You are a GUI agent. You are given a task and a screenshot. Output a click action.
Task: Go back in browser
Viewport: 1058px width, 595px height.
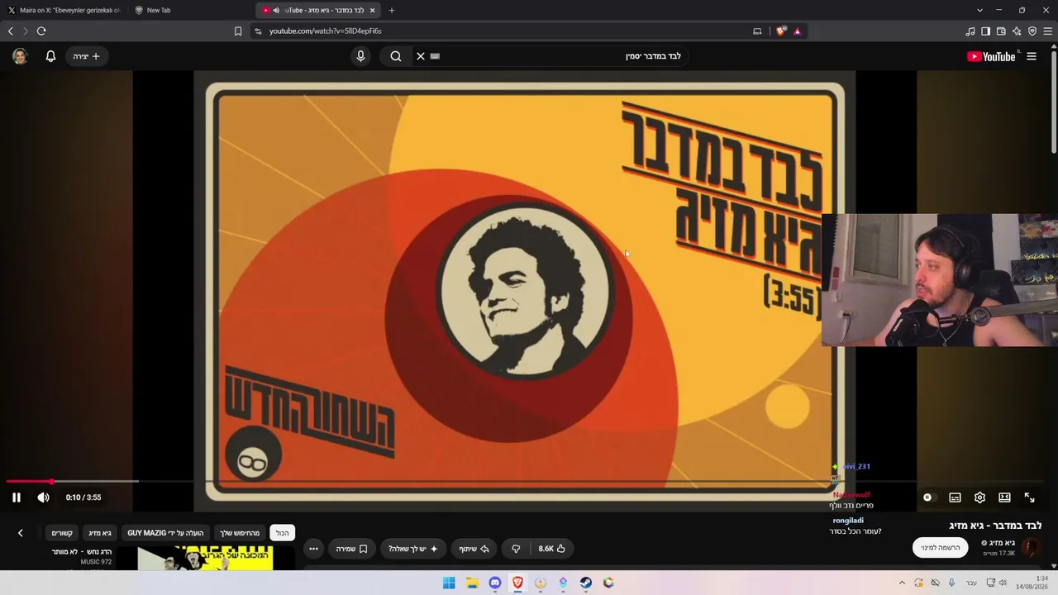click(10, 31)
